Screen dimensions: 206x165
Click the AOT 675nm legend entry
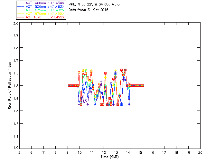click(41, 10)
